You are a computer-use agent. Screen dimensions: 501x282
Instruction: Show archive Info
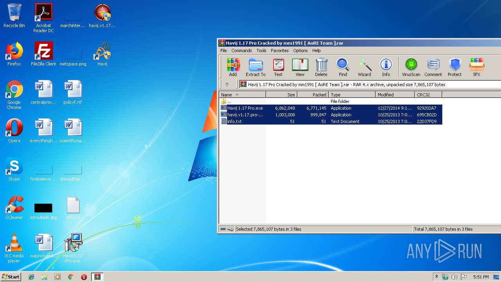coord(386,67)
